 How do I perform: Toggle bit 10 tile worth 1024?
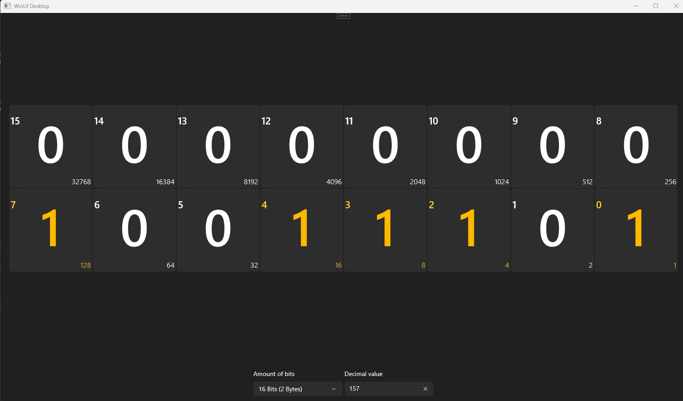(x=469, y=146)
